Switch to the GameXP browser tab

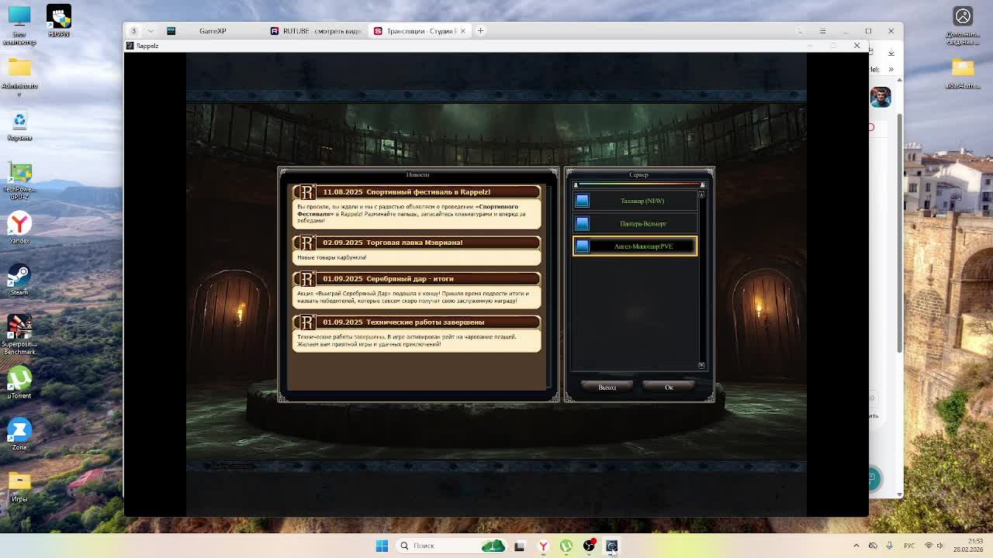point(213,31)
